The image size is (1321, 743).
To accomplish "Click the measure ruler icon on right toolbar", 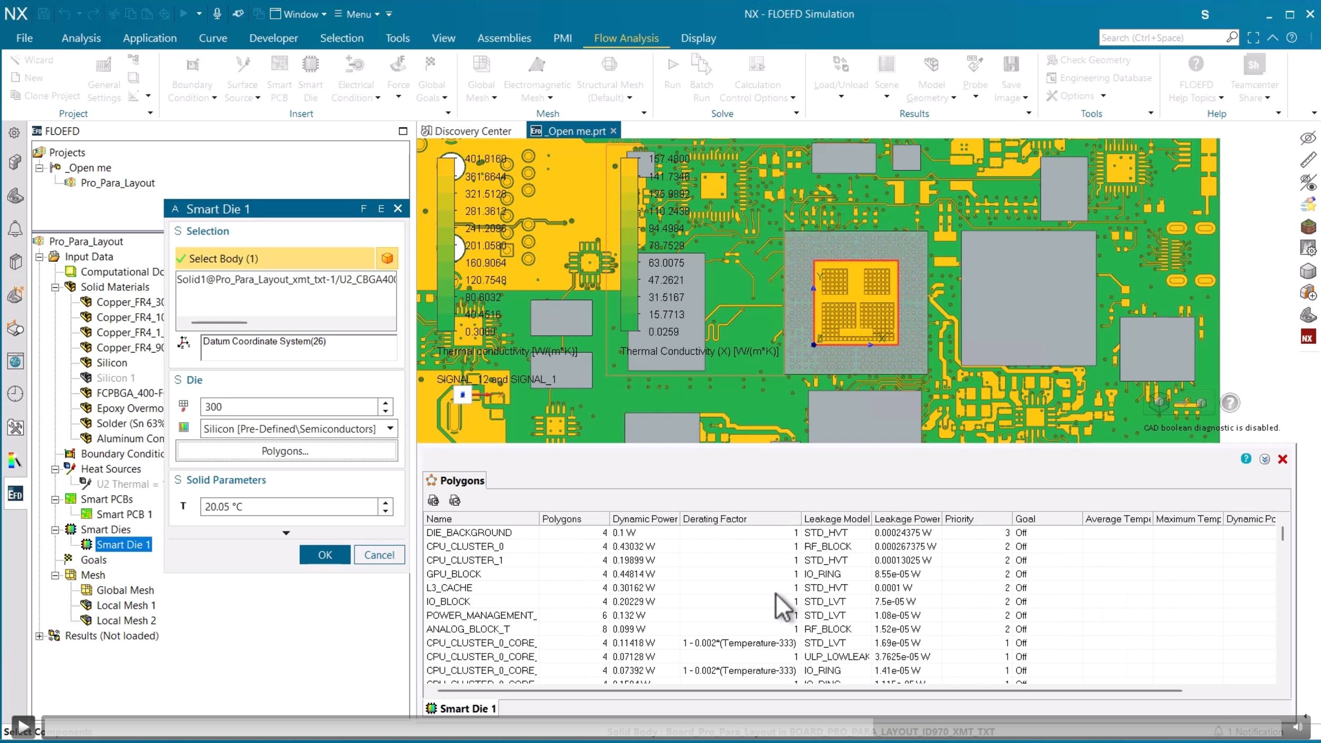I will point(1308,159).
